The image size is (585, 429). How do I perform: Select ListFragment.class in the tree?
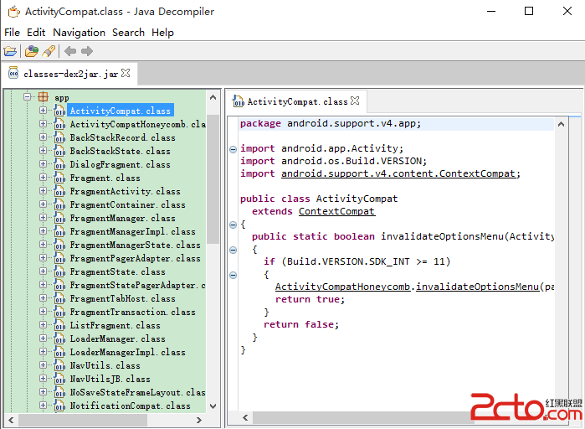pos(115,325)
